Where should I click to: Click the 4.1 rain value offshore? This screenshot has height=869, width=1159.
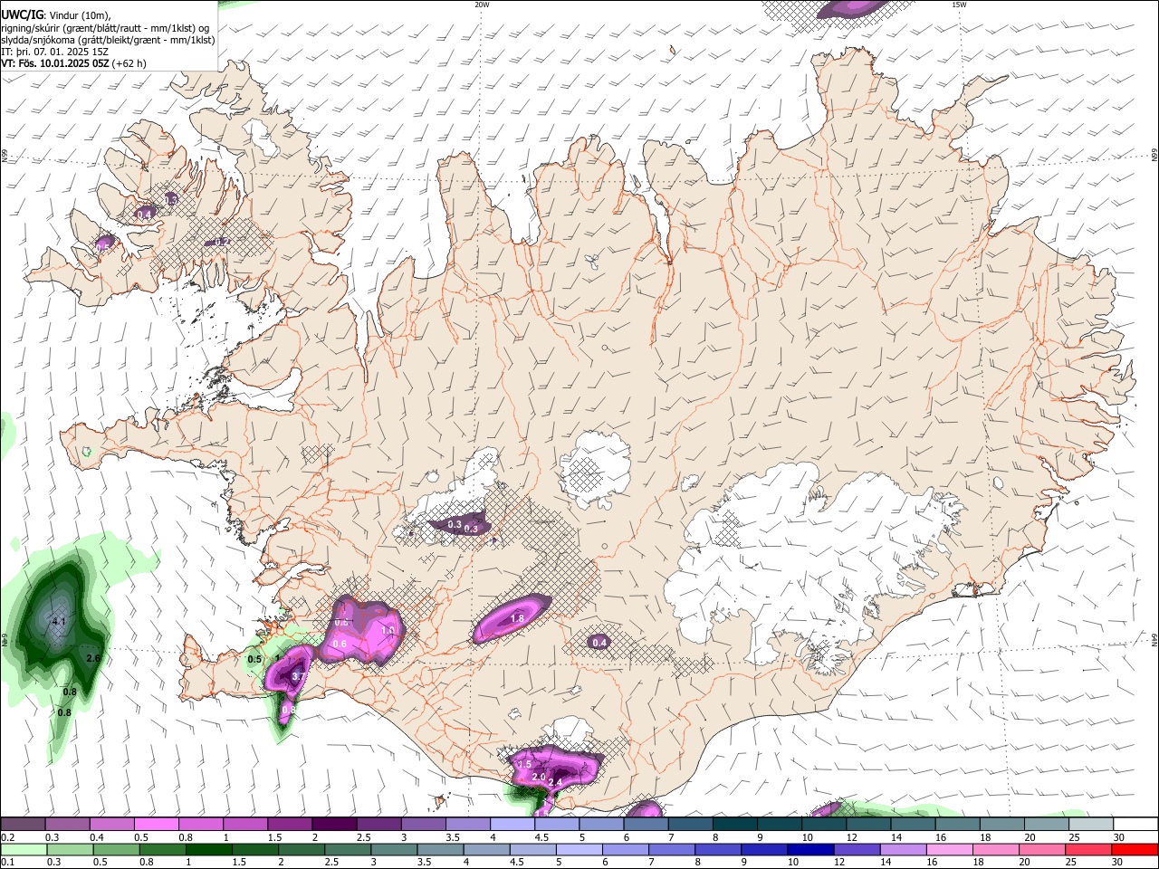(x=60, y=622)
